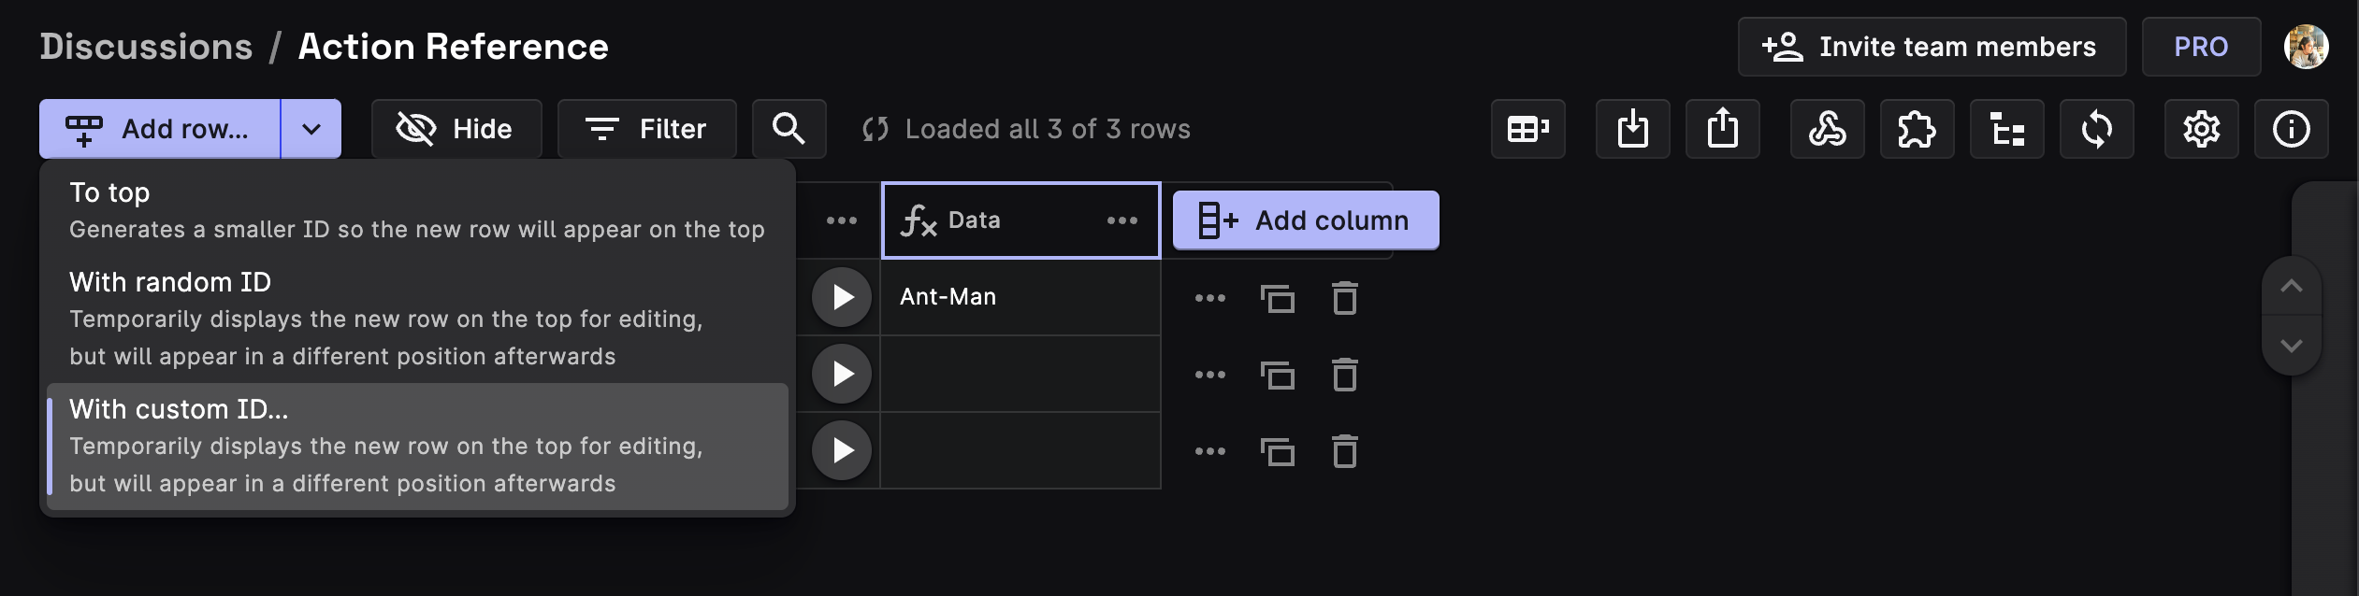2359x596 pixels.
Task: Open table settings gear icon
Action: [x=2201, y=129]
